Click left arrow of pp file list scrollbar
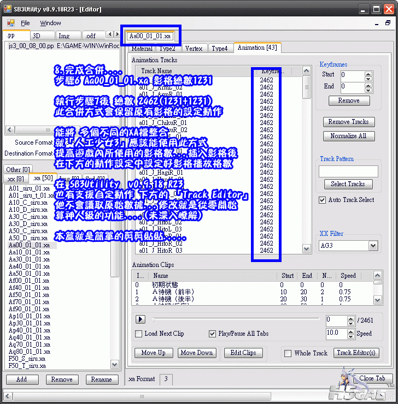The width and height of the screenshot is (398, 404). [10, 129]
